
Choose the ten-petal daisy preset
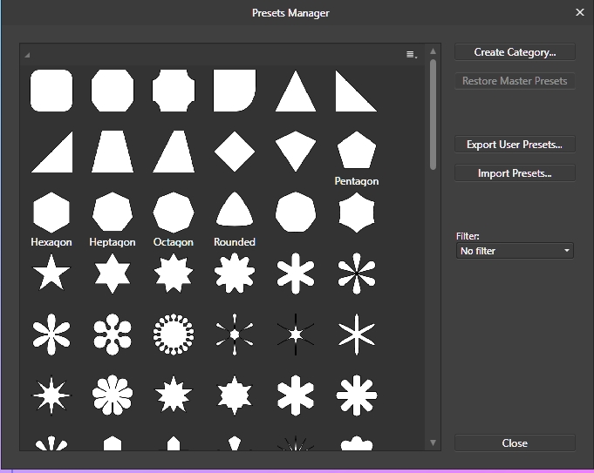(113, 395)
